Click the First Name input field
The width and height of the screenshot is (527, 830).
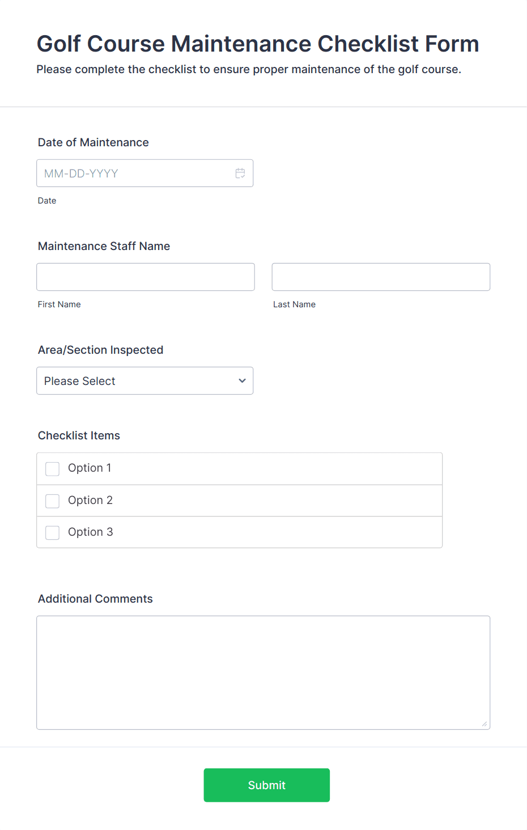point(145,277)
